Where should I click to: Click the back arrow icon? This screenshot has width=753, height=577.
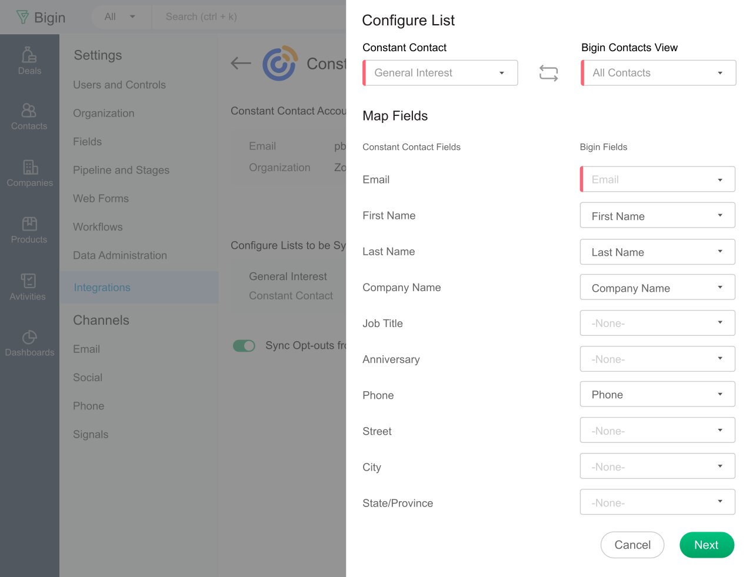tap(241, 64)
